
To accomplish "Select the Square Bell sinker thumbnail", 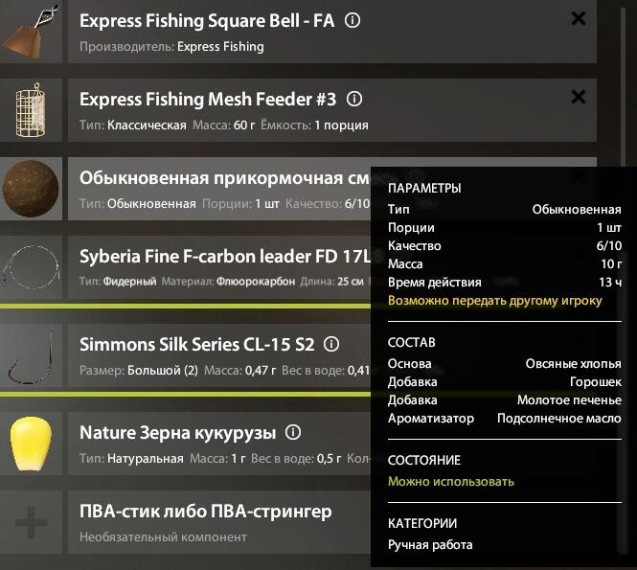I will pos(31,32).
